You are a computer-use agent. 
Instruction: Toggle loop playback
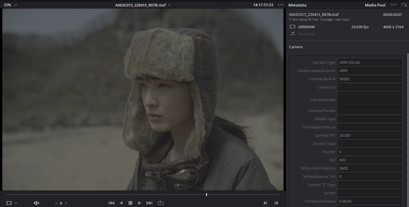tap(160, 203)
